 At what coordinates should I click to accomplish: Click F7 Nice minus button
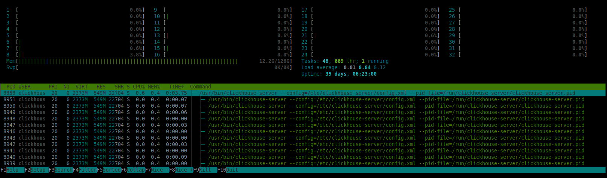(157, 170)
